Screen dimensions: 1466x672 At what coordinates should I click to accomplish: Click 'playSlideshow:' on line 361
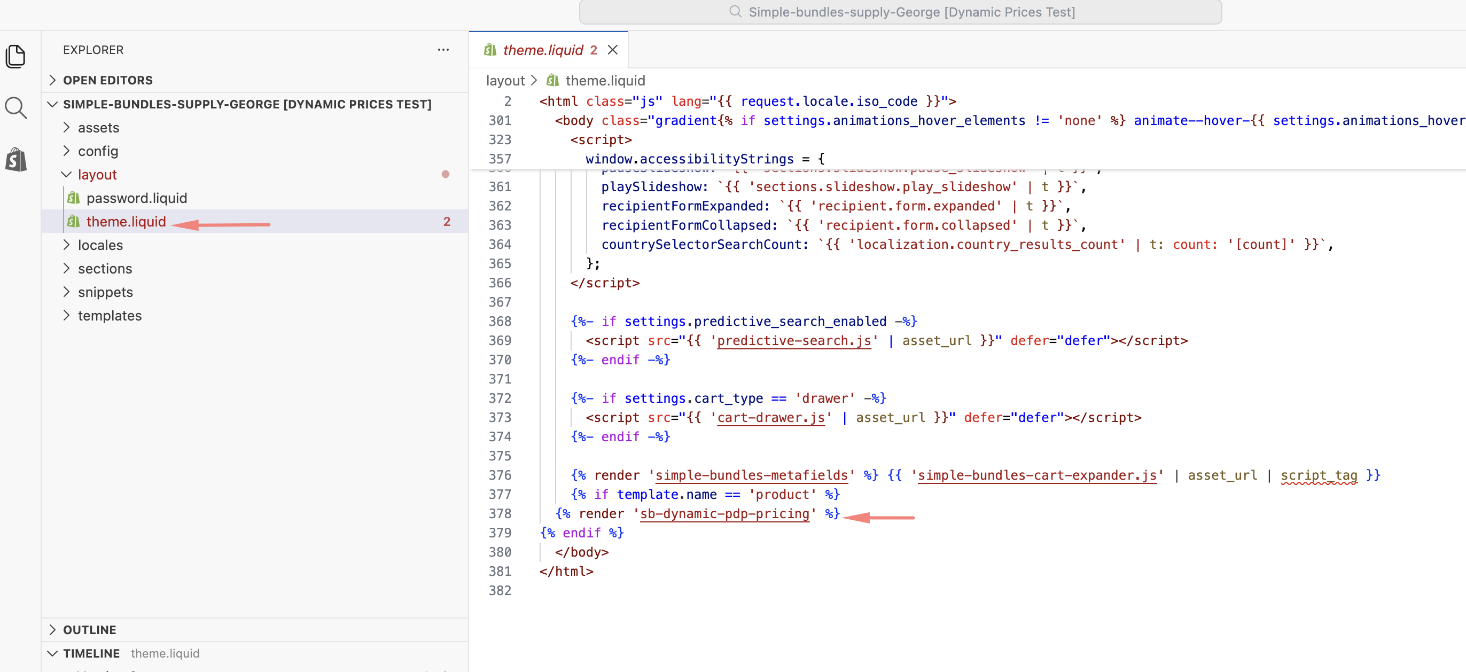tap(655, 187)
